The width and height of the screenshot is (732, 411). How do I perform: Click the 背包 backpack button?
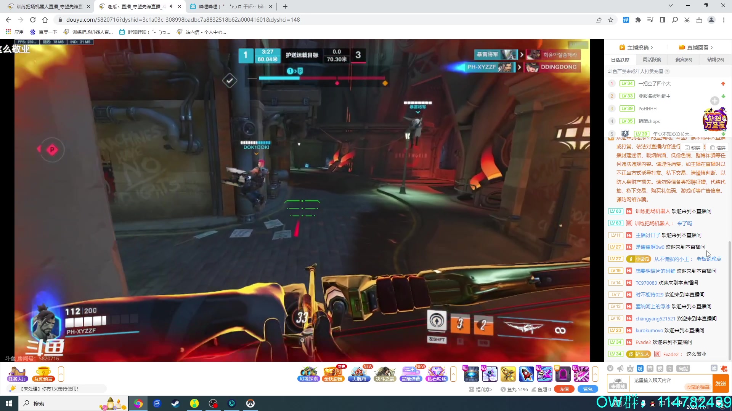588,389
